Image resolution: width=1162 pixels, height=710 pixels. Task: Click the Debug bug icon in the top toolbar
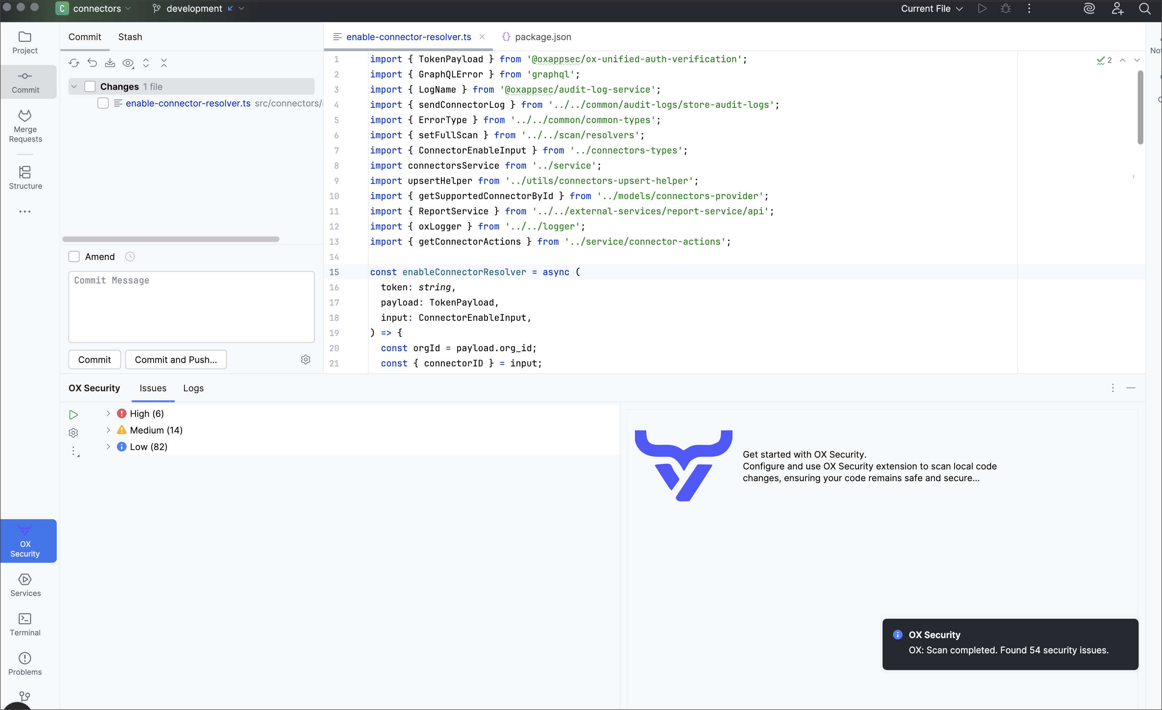(1005, 9)
